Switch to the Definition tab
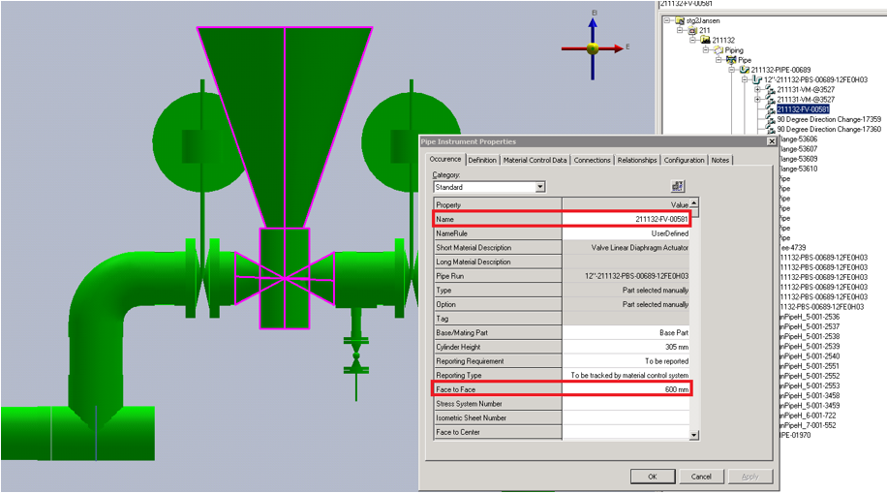This screenshot has height=493, width=887. click(482, 160)
